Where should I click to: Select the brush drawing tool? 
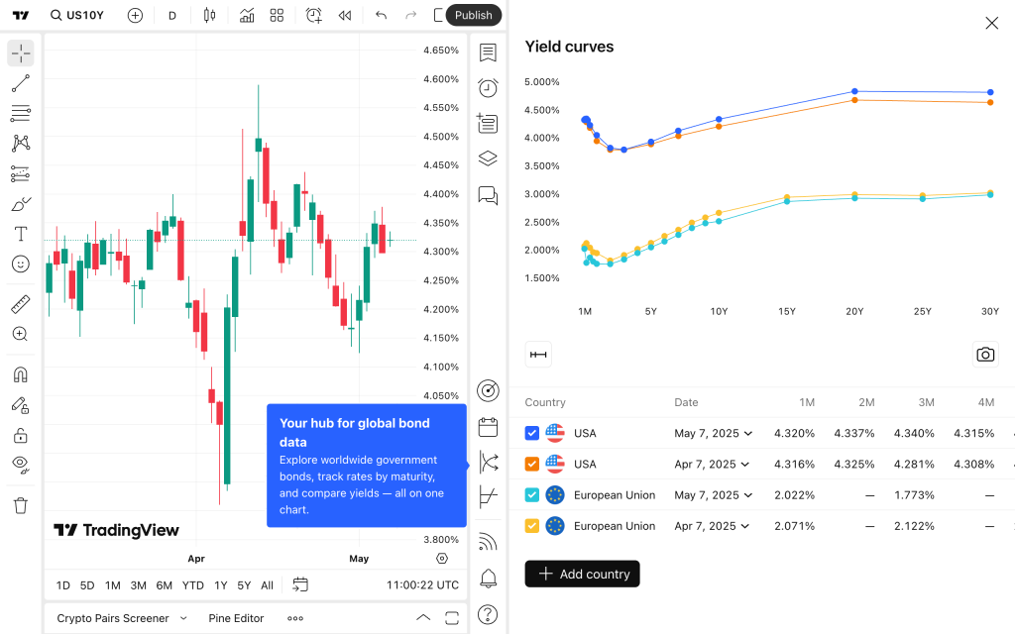[21, 204]
